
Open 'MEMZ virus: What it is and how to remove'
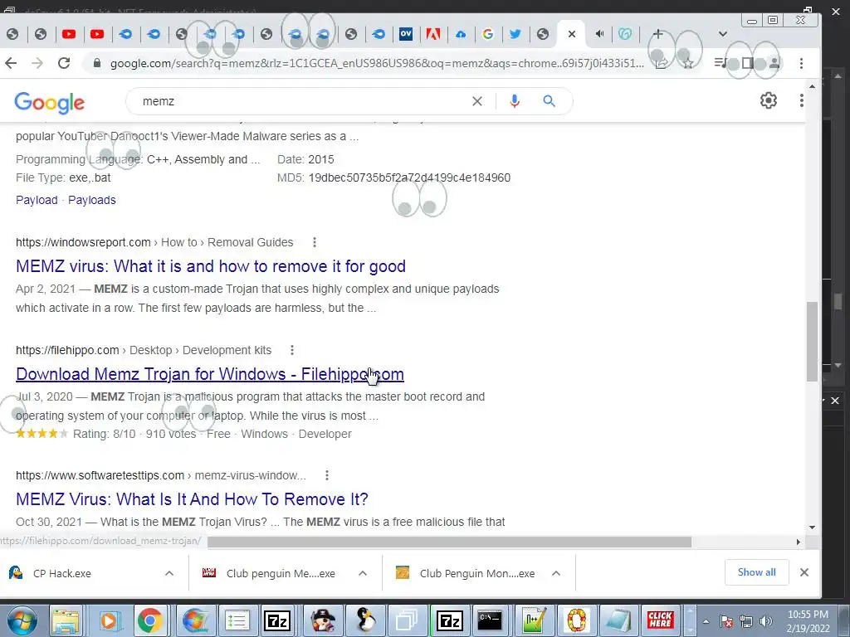pyautogui.click(x=211, y=266)
